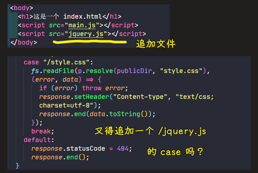258x173 pixels.
Task: Click the "style.css" string argument
Action: click(x=181, y=71)
